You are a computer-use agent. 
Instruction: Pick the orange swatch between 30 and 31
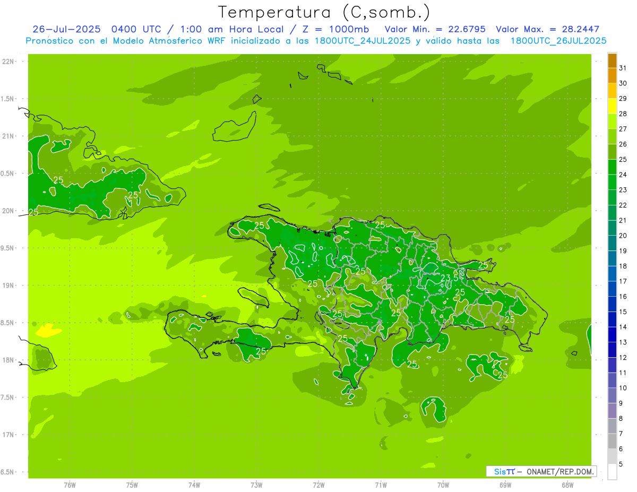point(612,75)
